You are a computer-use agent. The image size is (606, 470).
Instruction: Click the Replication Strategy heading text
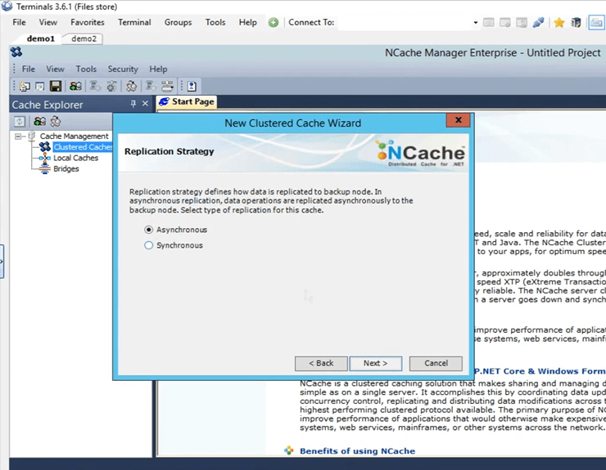point(169,151)
